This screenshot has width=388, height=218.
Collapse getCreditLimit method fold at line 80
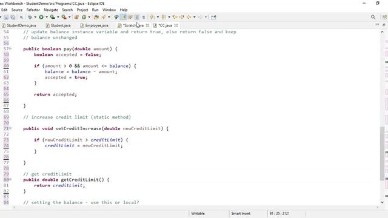[x=11, y=179]
